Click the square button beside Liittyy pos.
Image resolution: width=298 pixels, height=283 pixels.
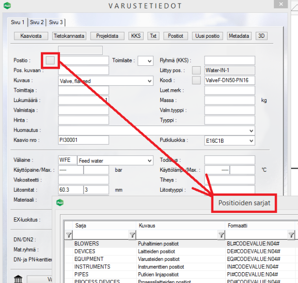(196, 71)
